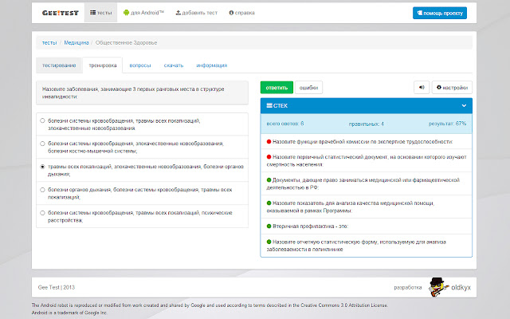Open the тесты menu in navbar
The image size is (510, 319).
click(101, 13)
